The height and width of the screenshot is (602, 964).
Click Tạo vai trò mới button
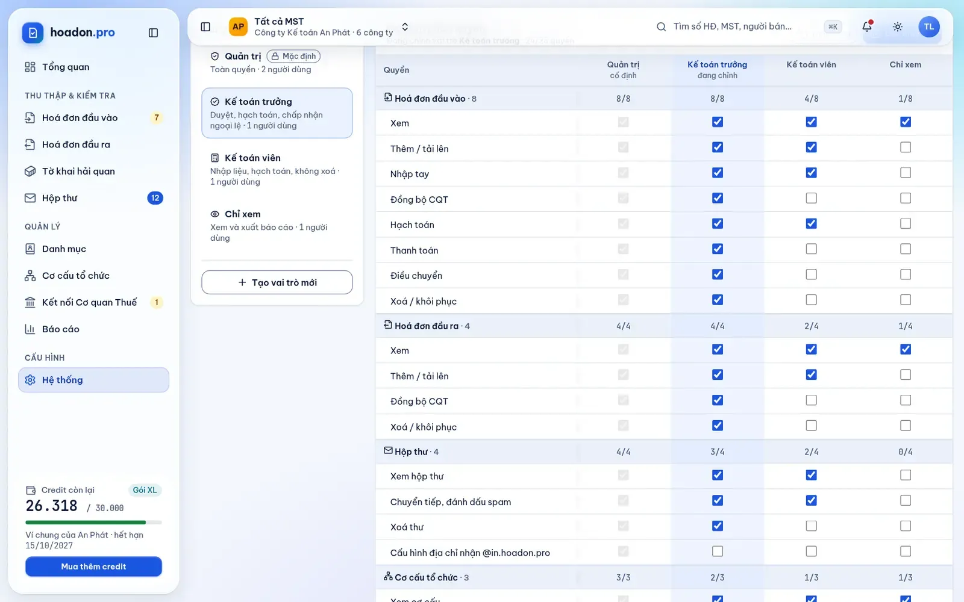click(x=277, y=282)
